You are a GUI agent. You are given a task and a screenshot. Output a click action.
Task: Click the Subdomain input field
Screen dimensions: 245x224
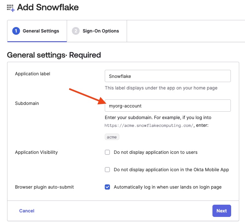coord(168,106)
